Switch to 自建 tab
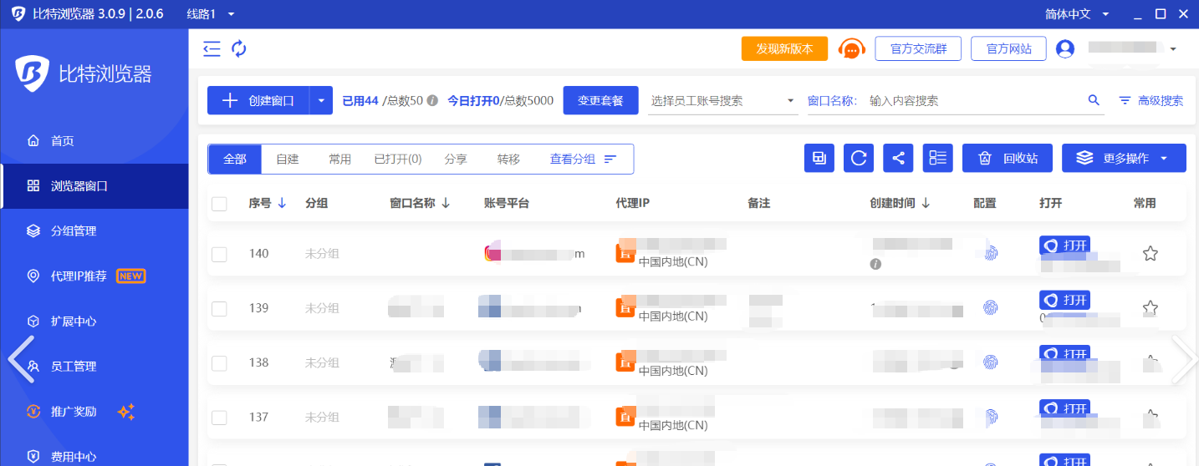 [288, 159]
